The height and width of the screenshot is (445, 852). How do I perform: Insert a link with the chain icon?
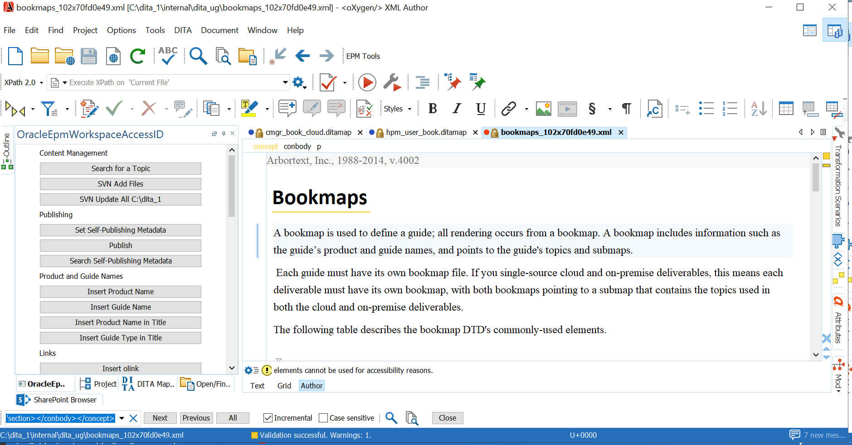point(509,109)
